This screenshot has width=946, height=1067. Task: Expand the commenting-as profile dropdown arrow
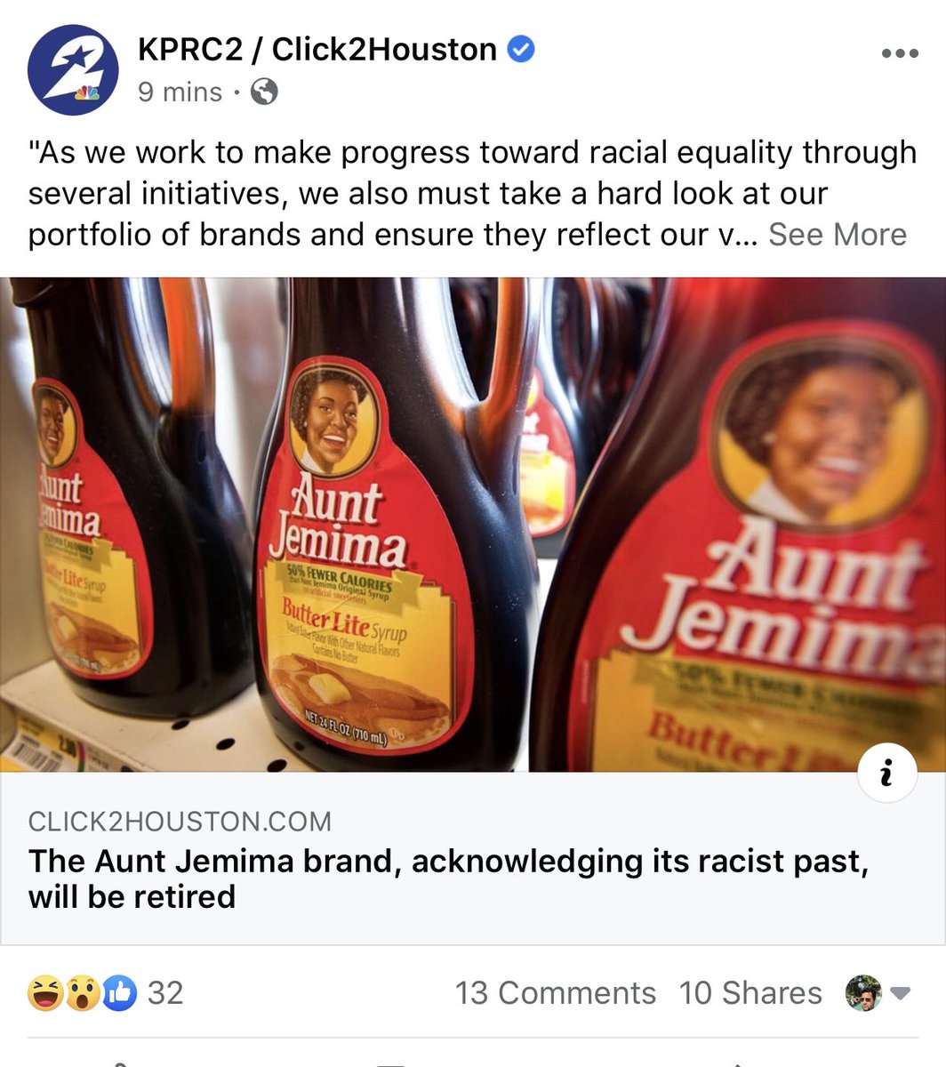click(901, 993)
